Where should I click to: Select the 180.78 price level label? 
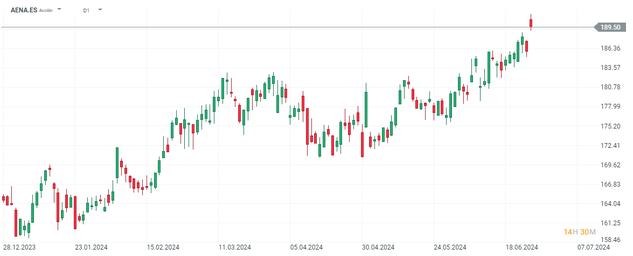pos(609,87)
